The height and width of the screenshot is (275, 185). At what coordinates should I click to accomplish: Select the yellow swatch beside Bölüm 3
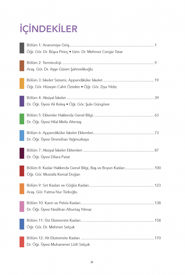click(x=22, y=83)
